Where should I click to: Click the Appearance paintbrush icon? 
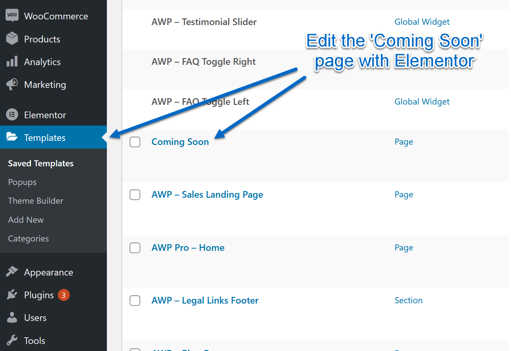pos(12,272)
